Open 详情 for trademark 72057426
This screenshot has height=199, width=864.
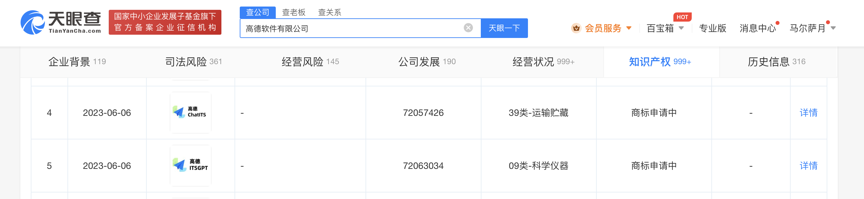click(x=808, y=113)
